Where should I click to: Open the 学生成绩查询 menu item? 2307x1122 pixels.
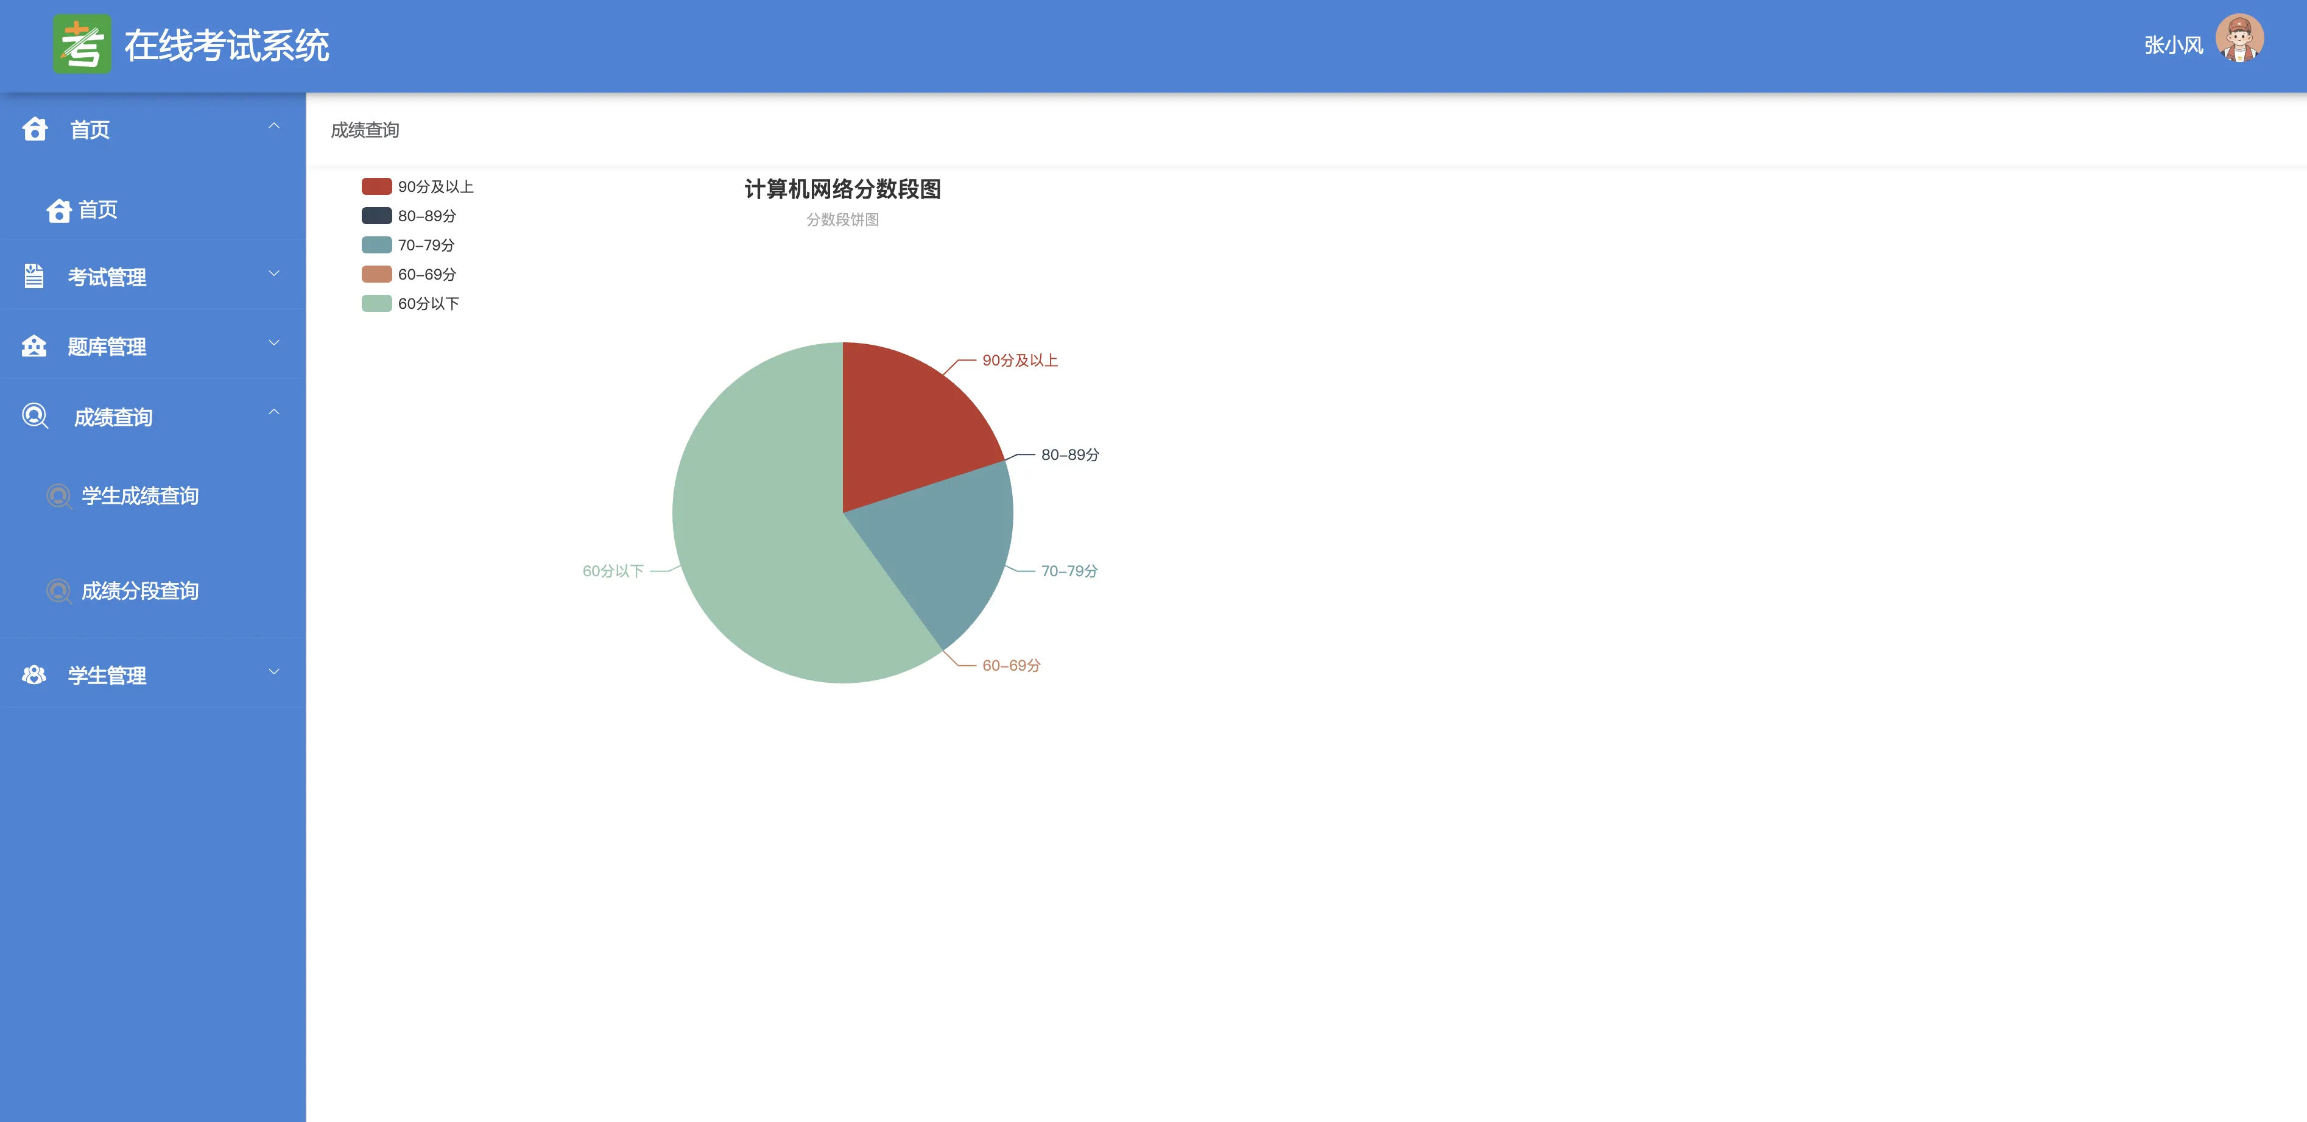tap(139, 496)
